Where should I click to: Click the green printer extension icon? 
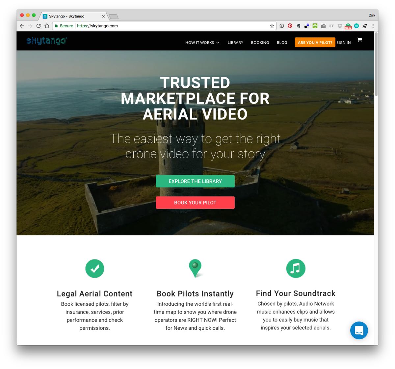(315, 26)
